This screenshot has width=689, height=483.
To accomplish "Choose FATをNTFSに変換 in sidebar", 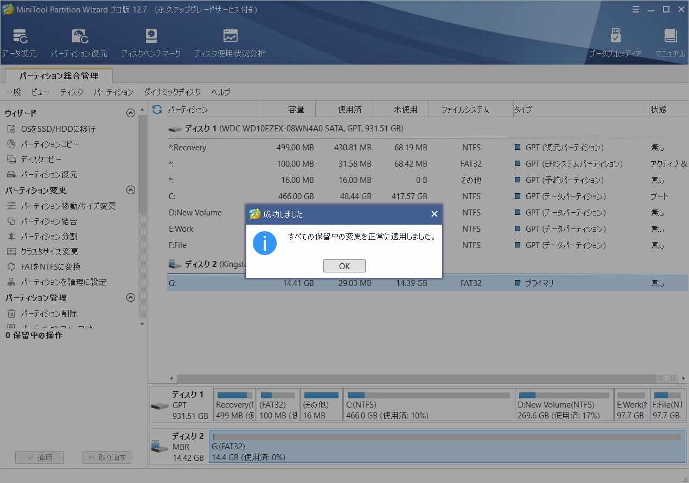I will click(50, 267).
